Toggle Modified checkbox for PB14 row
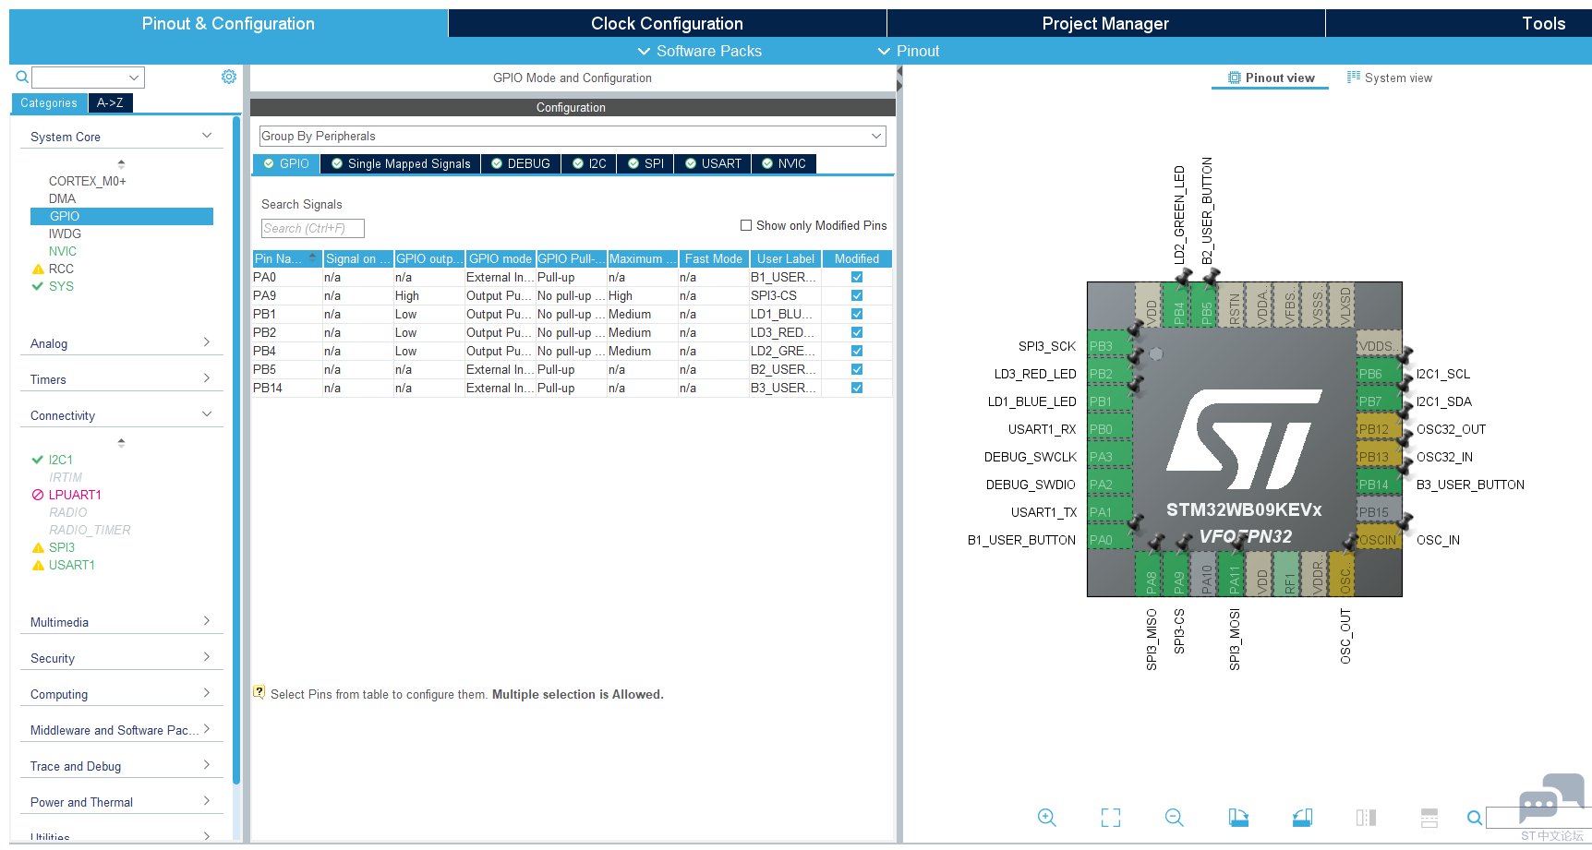The height and width of the screenshot is (850, 1592). (x=857, y=388)
